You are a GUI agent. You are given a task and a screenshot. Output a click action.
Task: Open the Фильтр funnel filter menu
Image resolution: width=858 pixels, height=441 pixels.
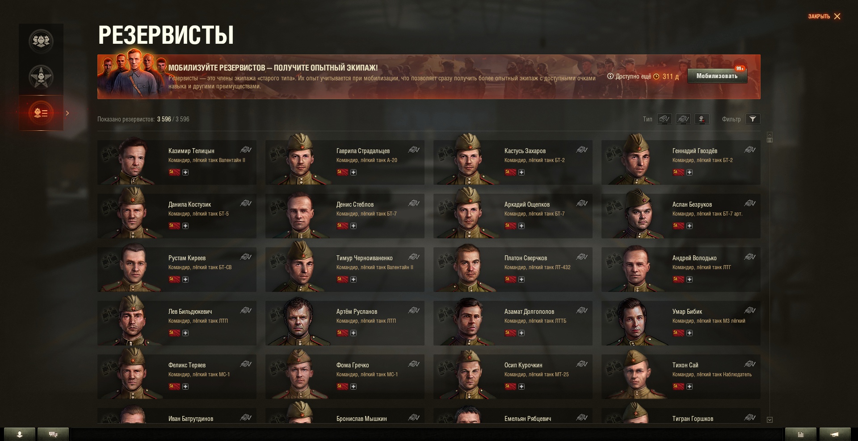click(753, 119)
